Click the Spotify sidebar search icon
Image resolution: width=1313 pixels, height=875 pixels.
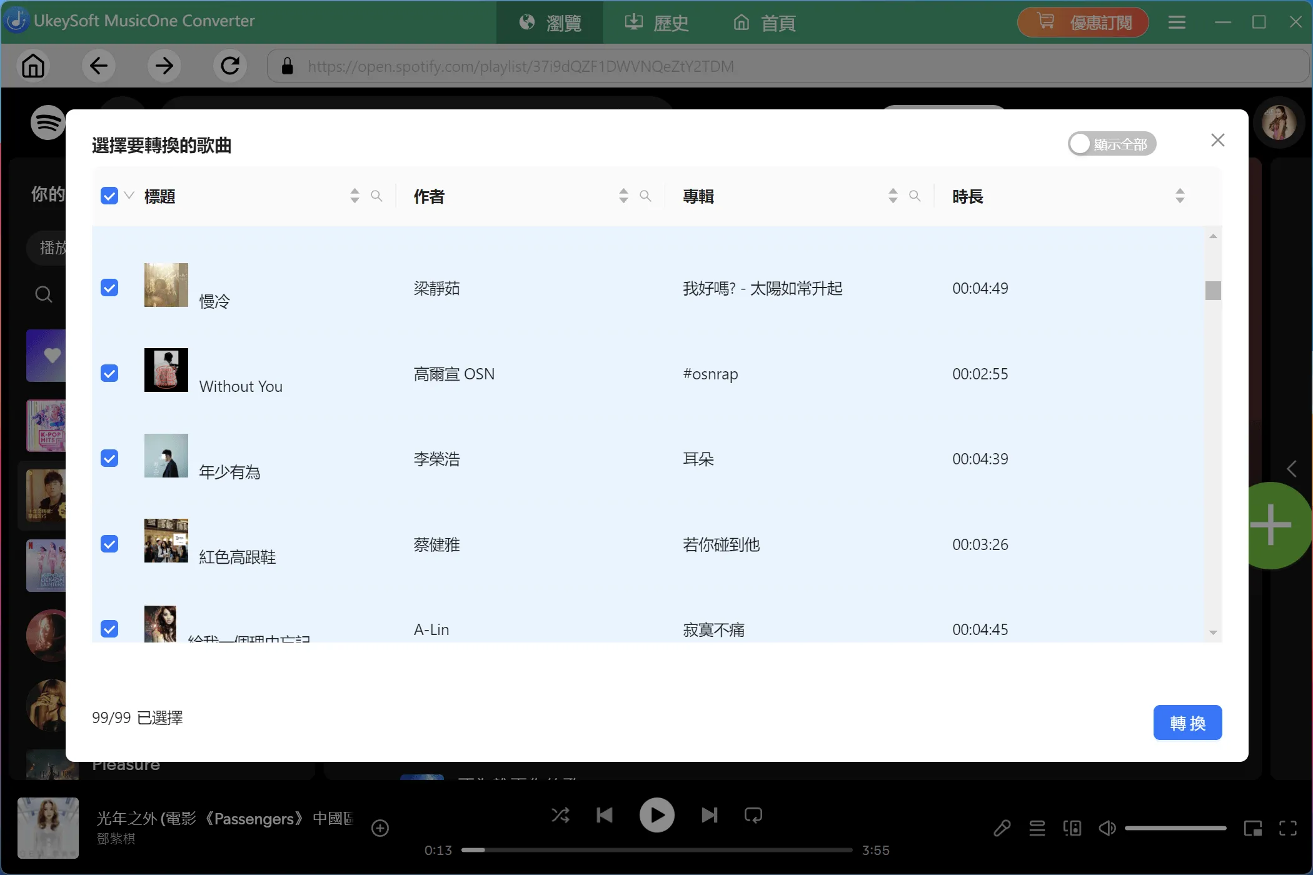43,294
